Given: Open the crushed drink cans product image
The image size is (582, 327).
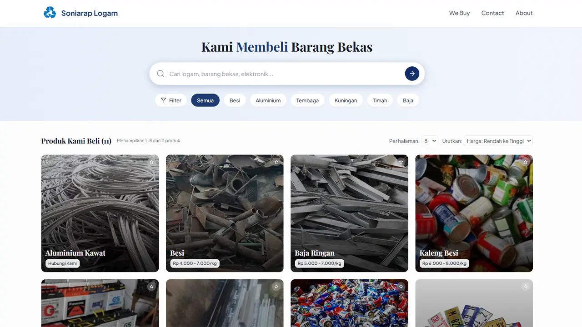Looking at the screenshot, I should [x=349, y=303].
